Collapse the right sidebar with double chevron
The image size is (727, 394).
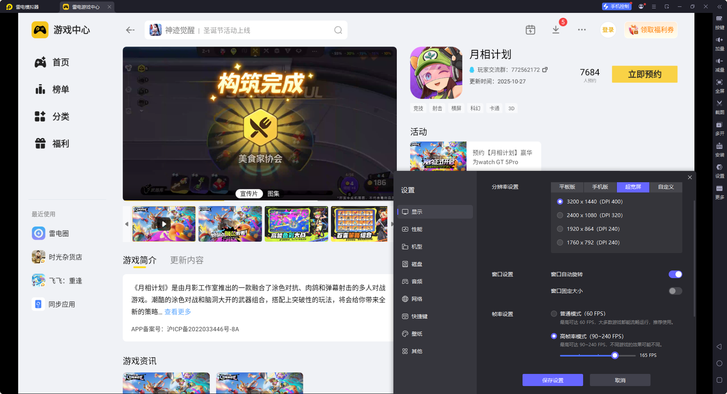click(719, 6)
